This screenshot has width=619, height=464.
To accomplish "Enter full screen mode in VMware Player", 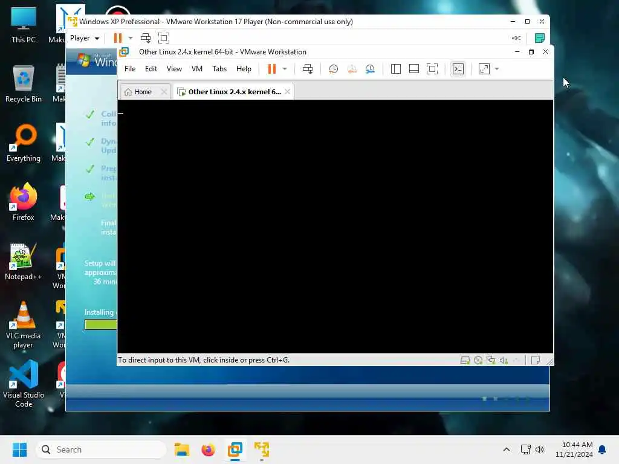I will [x=163, y=38].
